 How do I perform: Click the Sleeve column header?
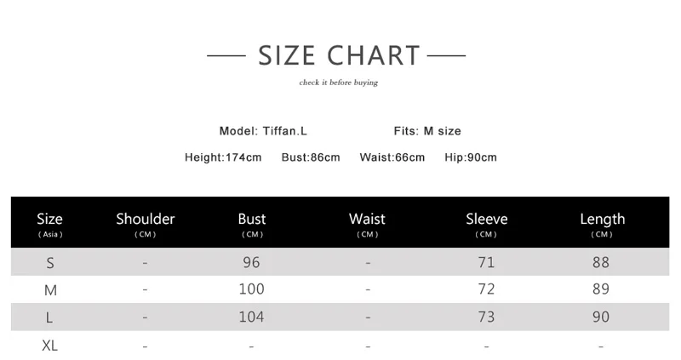coord(486,220)
